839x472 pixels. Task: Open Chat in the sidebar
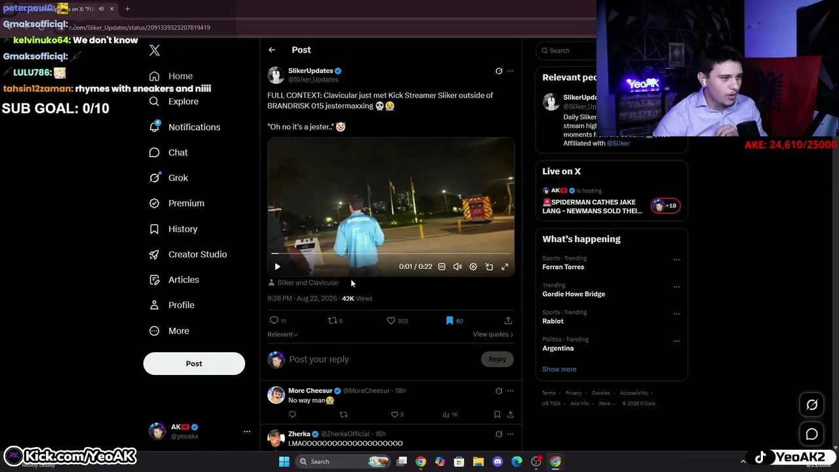(x=168, y=153)
